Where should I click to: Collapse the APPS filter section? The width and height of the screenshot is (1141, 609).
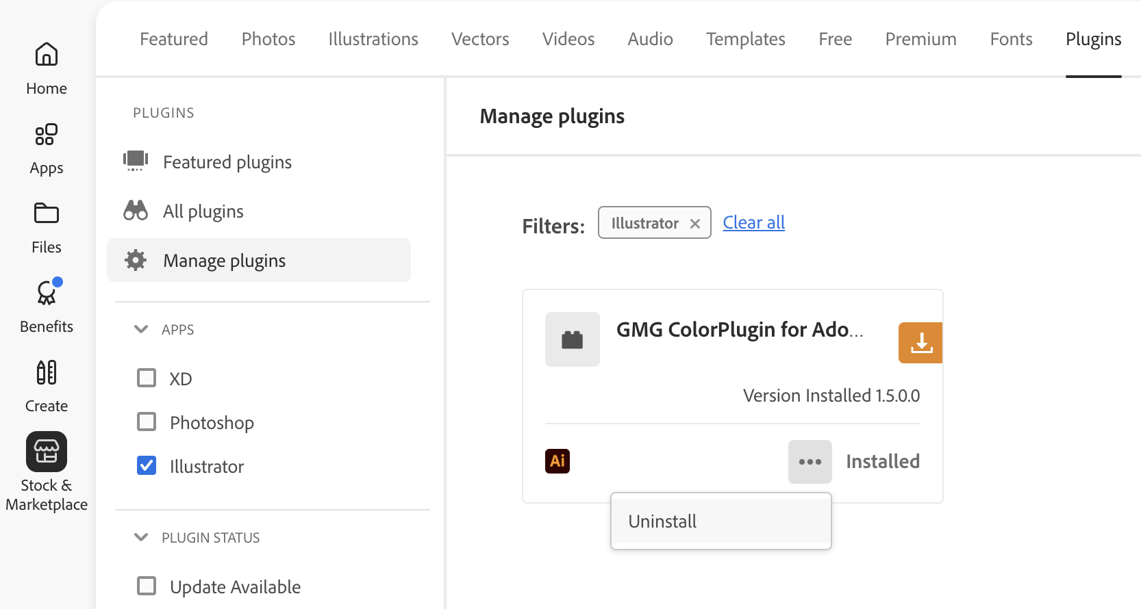click(141, 329)
